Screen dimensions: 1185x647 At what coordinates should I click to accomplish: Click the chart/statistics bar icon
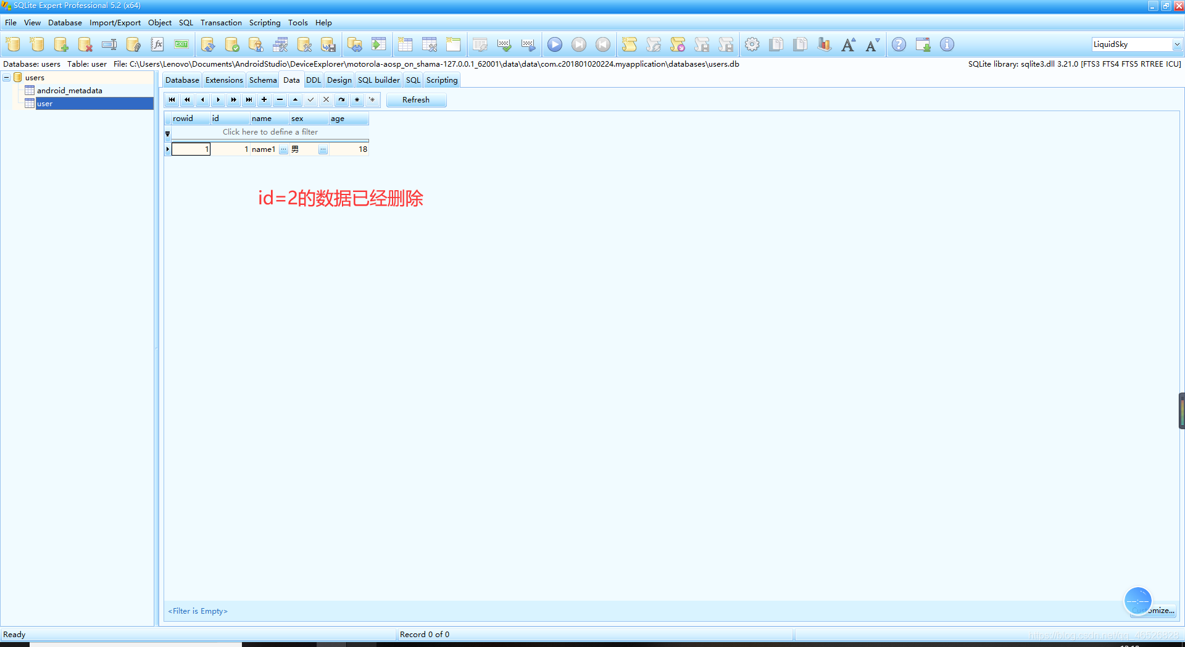click(x=825, y=44)
